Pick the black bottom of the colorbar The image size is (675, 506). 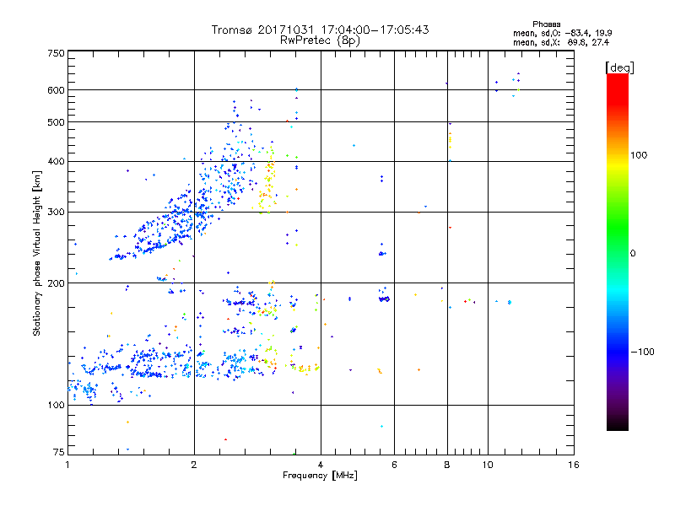click(618, 424)
